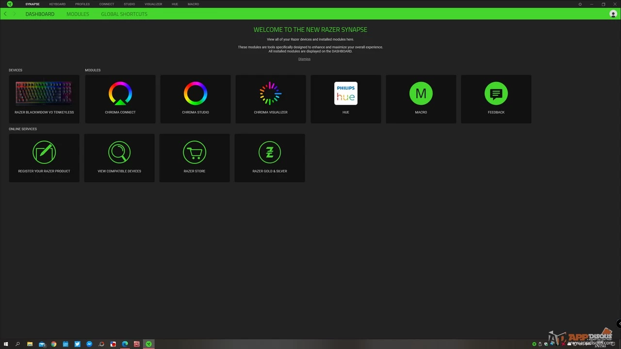This screenshot has width=621, height=349.
Task: Select the DASHBOARD sub-tab
Action: pyautogui.click(x=40, y=14)
